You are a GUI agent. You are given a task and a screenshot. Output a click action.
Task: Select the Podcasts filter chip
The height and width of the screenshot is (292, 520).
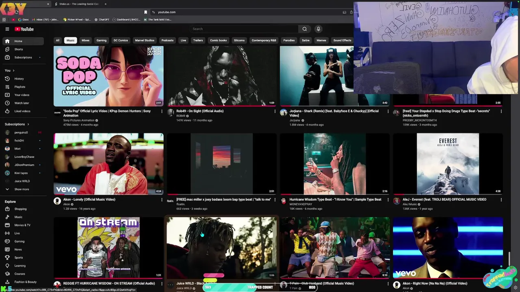[167, 40]
